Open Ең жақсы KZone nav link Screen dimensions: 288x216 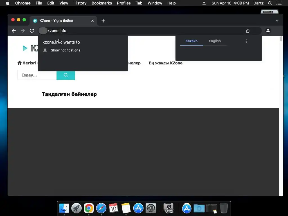coord(166,63)
